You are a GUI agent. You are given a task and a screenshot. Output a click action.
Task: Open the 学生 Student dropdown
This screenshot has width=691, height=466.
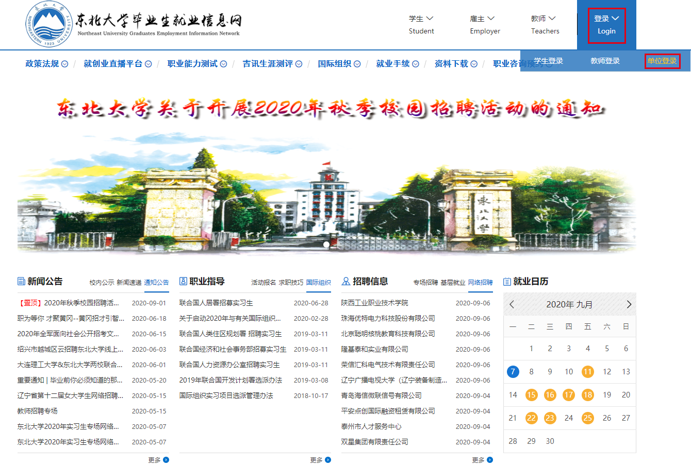421,24
